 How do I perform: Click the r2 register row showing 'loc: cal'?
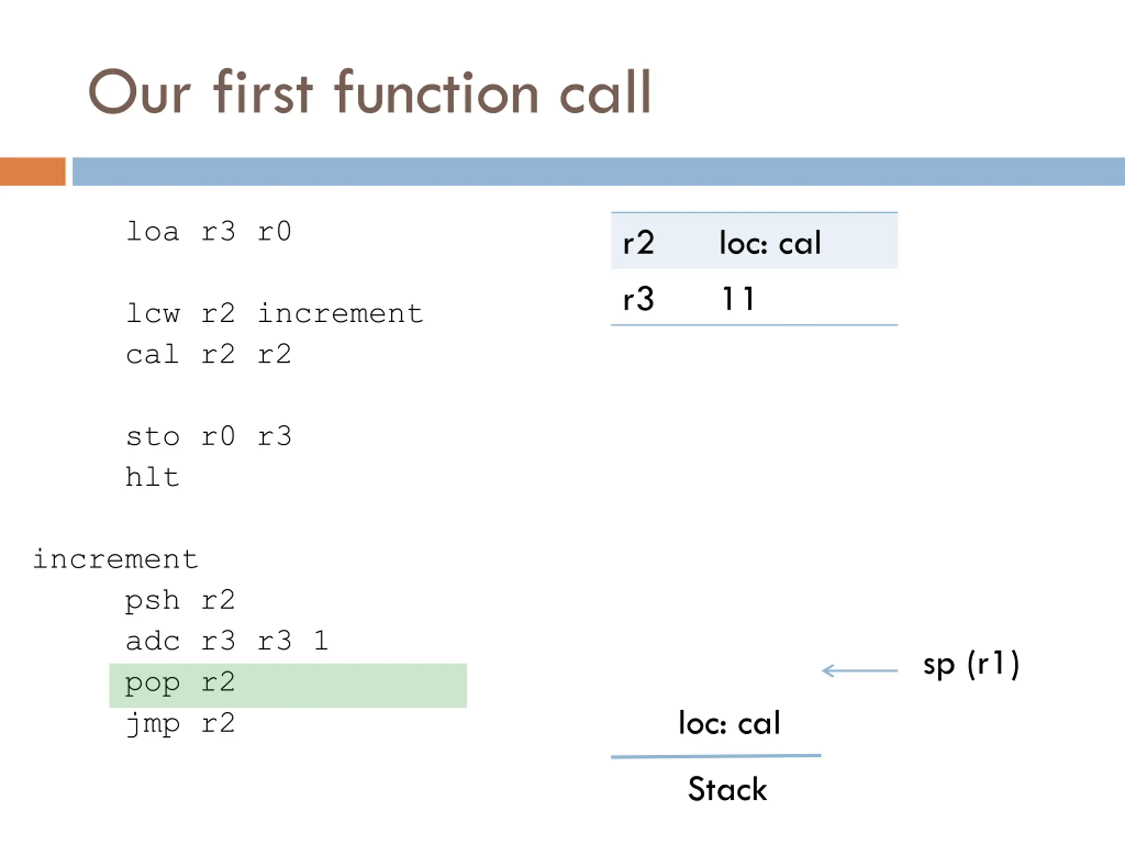[754, 241]
